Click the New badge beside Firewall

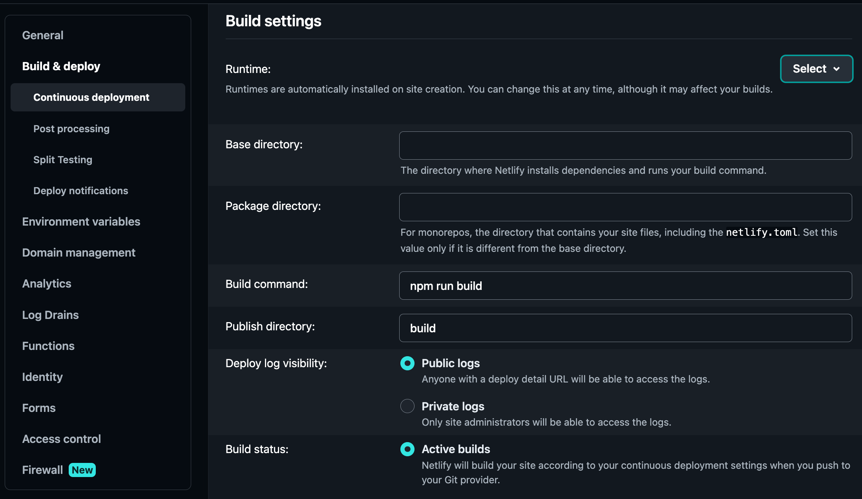click(82, 470)
